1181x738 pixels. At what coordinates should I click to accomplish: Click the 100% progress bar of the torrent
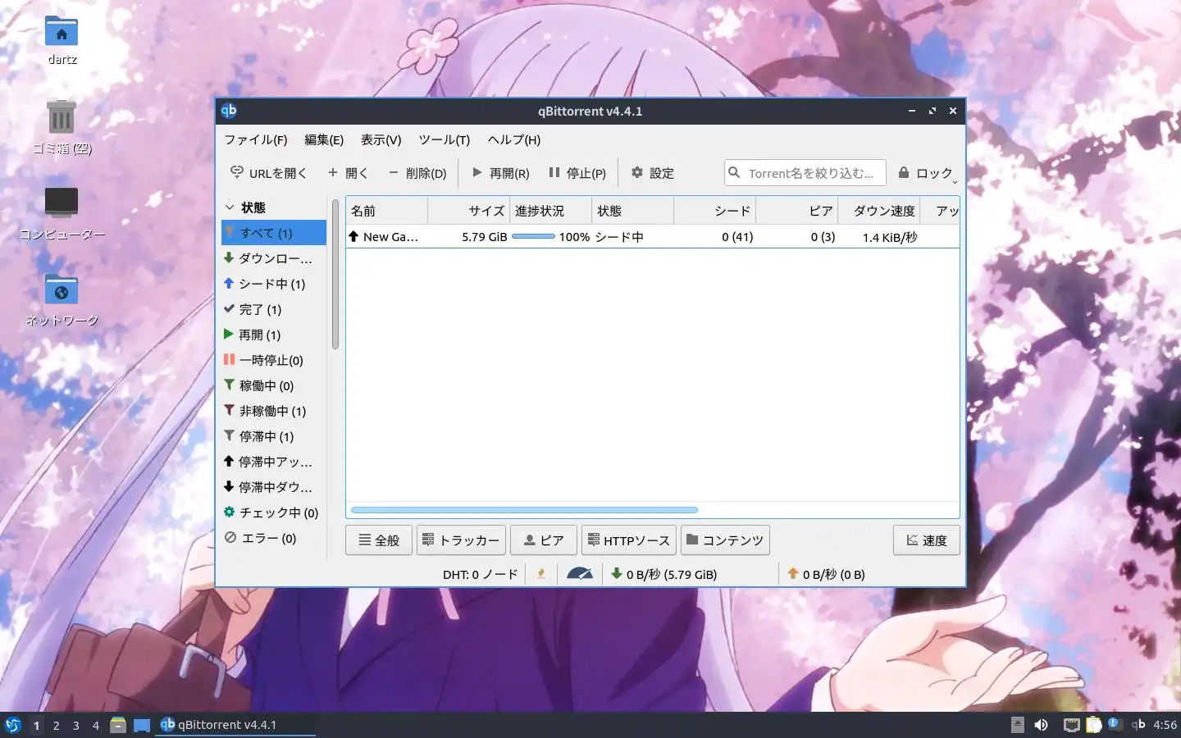click(533, 236)
